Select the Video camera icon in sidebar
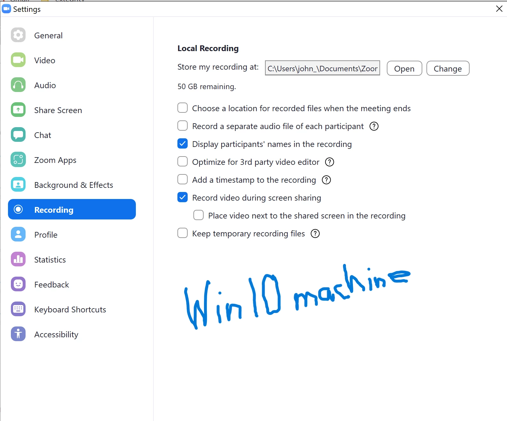 pos(18,60)
